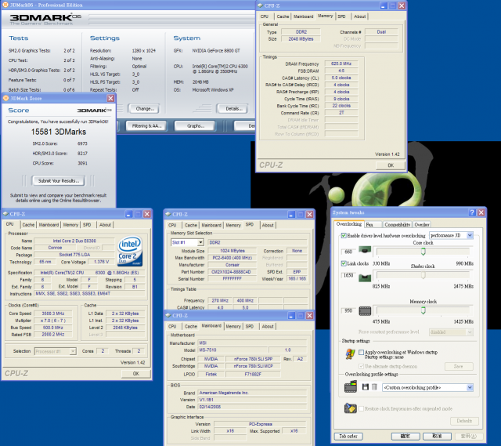Click OK in the CPU-Z Memory window
Screen dimensions: 501x446
coord(391,165)
